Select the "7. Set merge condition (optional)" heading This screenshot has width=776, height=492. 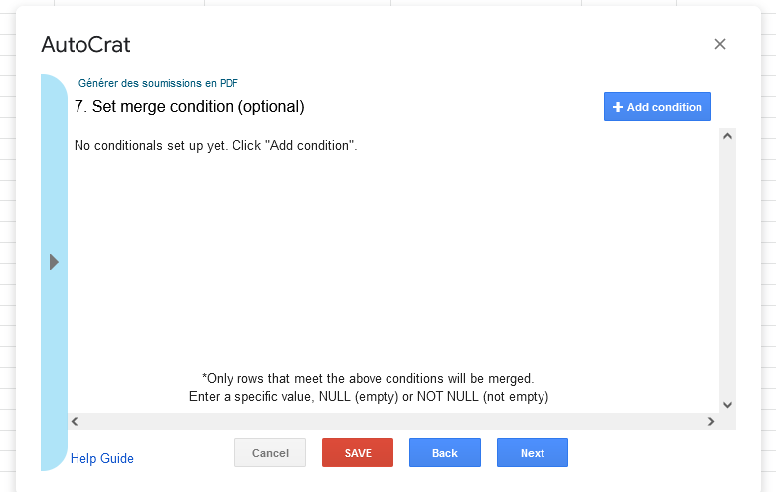coord(189,106)
